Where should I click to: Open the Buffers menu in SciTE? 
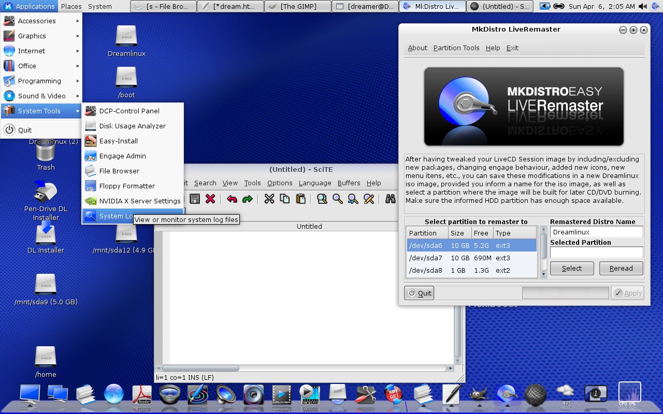click(x=349, y=183)
